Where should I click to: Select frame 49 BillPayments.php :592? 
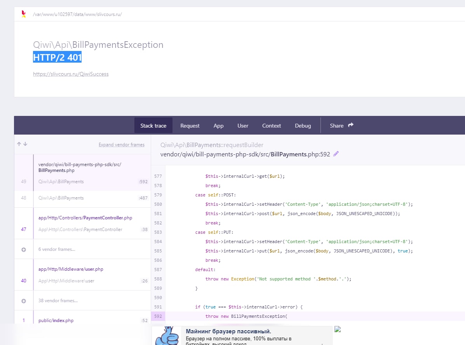pos(82,173)
